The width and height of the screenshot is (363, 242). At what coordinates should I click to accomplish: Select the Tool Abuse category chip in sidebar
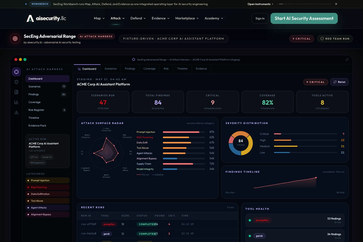coord(47,201)
